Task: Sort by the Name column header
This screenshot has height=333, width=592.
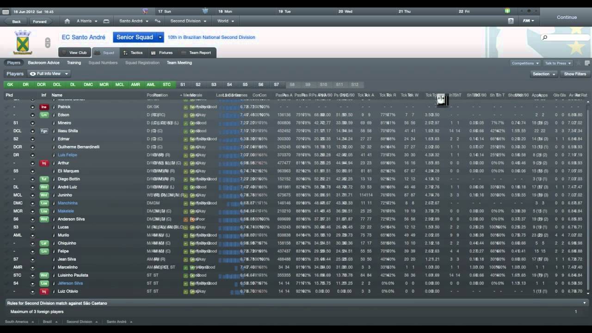Action: [x=57, y=95]
